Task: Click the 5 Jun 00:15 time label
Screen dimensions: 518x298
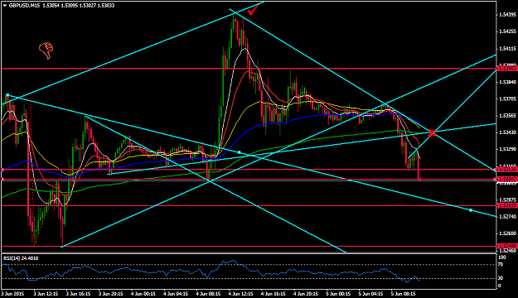Action: [338, 293]
